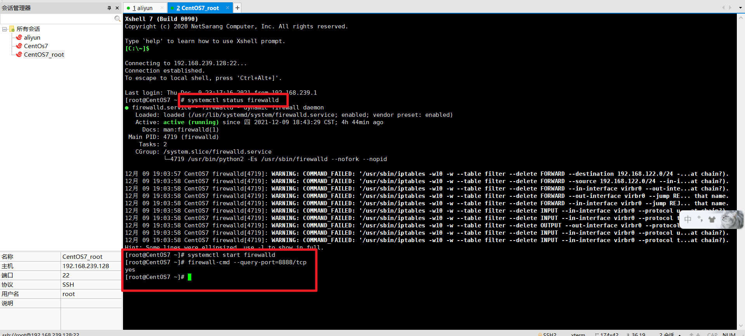745x336 pixels.
Task: Click the 会话管理器 panel title
Action: point(16,8)
